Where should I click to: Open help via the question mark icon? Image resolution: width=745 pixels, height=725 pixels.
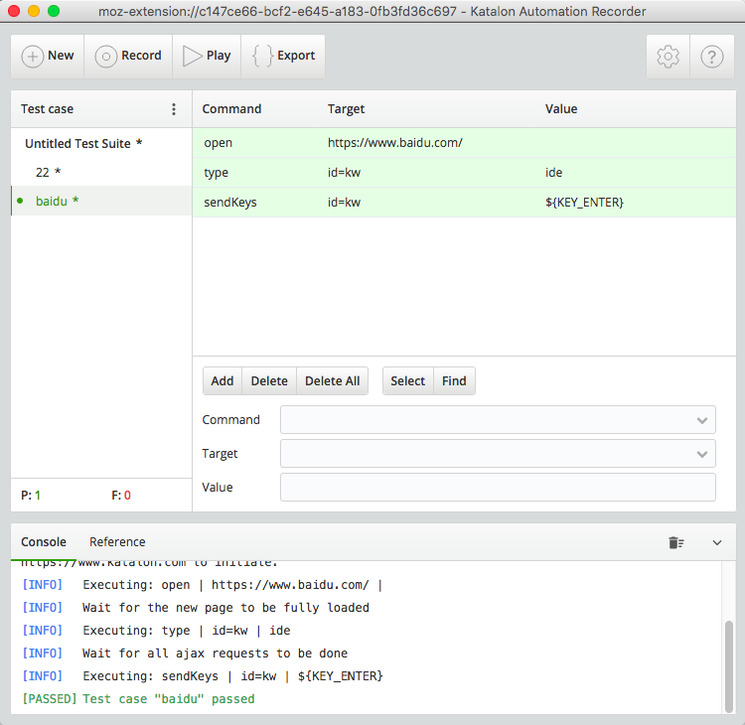coord(712,57)
